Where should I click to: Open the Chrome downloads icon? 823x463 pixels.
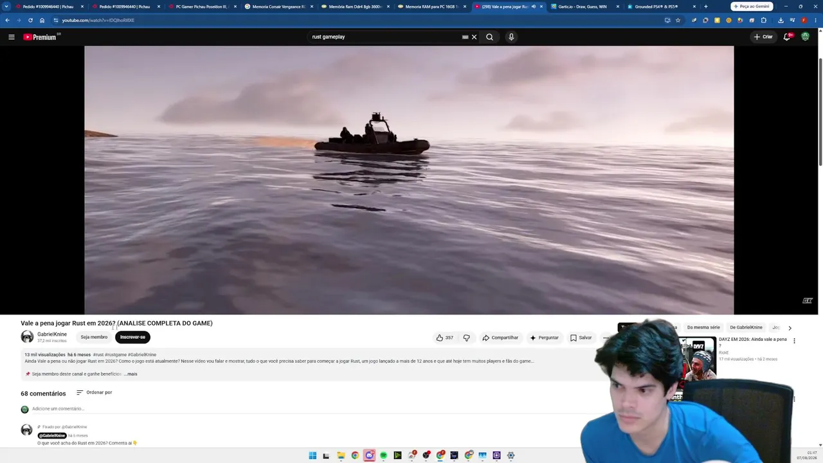781,20
